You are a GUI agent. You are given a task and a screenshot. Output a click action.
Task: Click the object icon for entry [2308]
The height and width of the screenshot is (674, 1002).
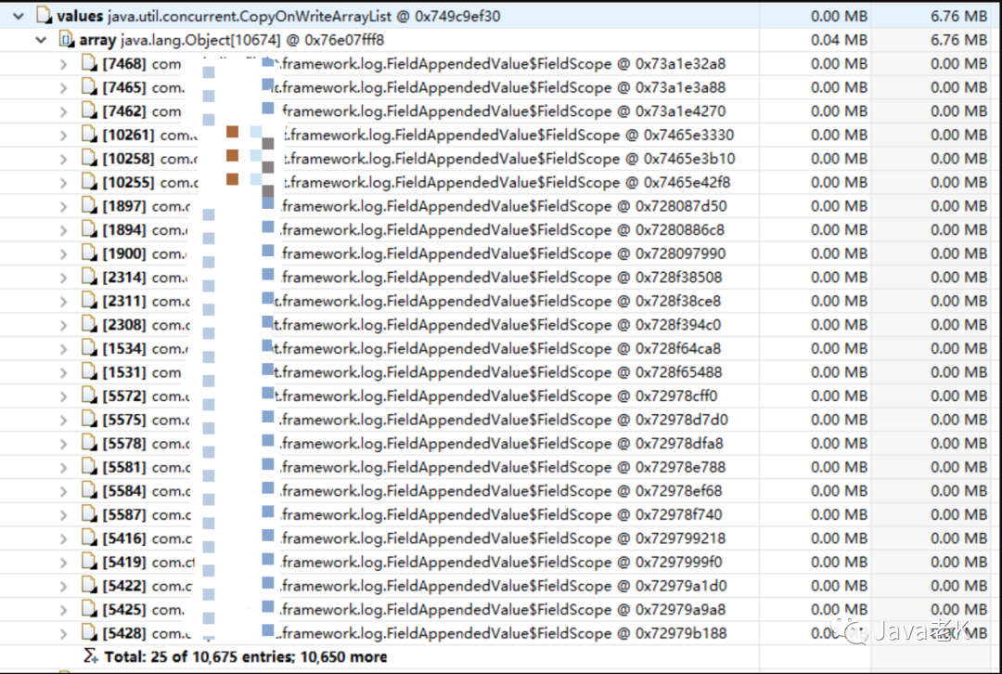[x=89, y=324]
